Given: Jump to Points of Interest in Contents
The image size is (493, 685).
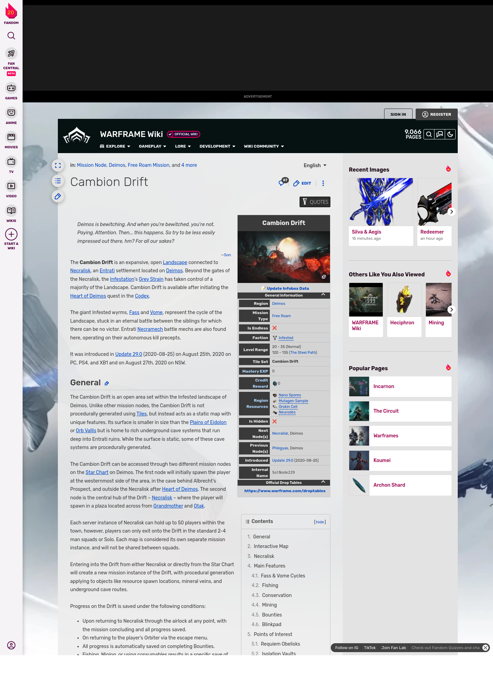Looking at the screenshot, I should (x=273, y=634).
